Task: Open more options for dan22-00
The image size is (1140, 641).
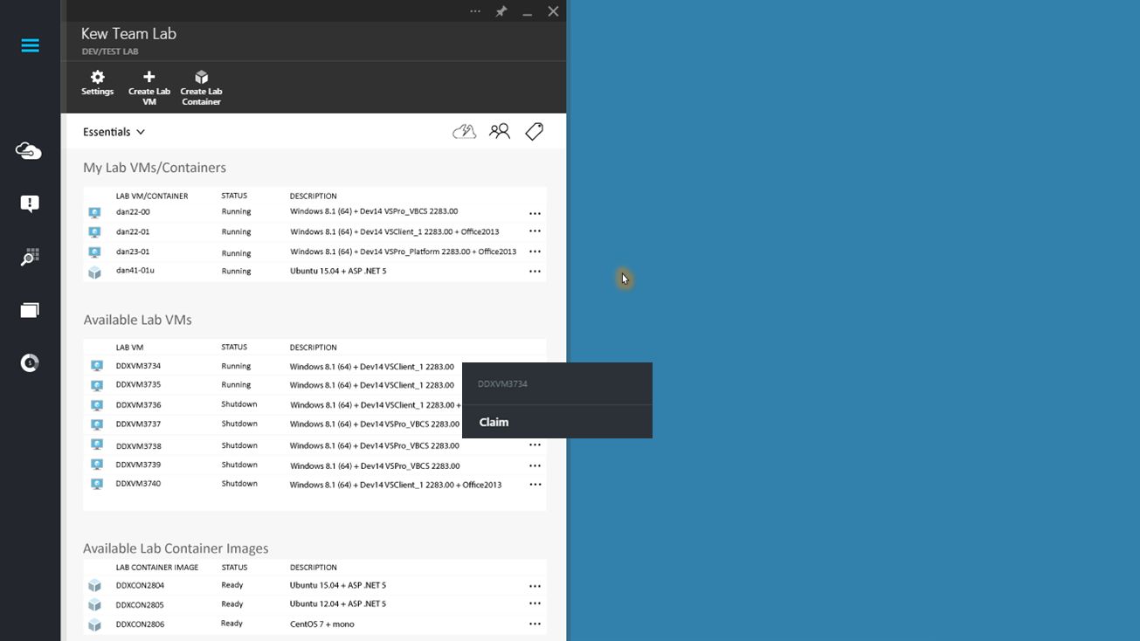Action: 535,213
